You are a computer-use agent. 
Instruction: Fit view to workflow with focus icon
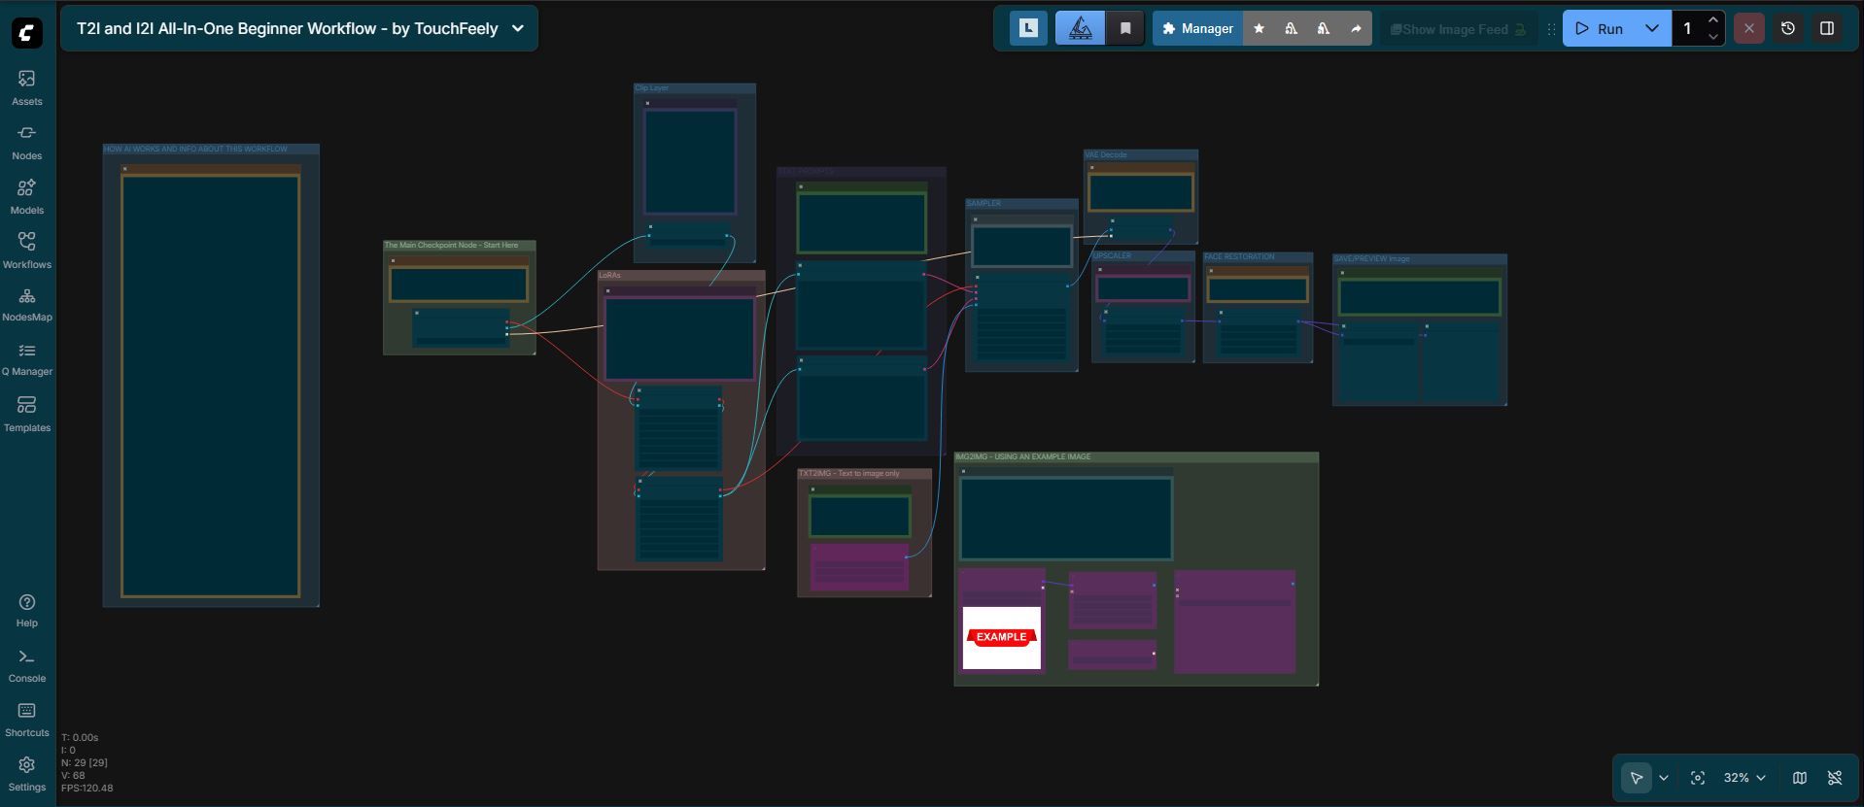[x=1698, y=778]
